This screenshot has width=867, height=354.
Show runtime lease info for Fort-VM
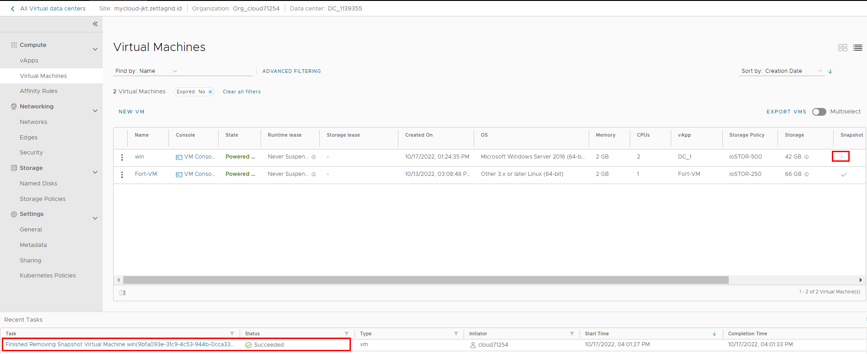(x=313, y=174)
